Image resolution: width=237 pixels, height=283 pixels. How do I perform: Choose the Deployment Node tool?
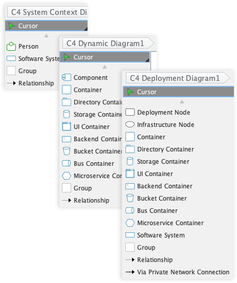pyautogui.click(x=158, y=112)
